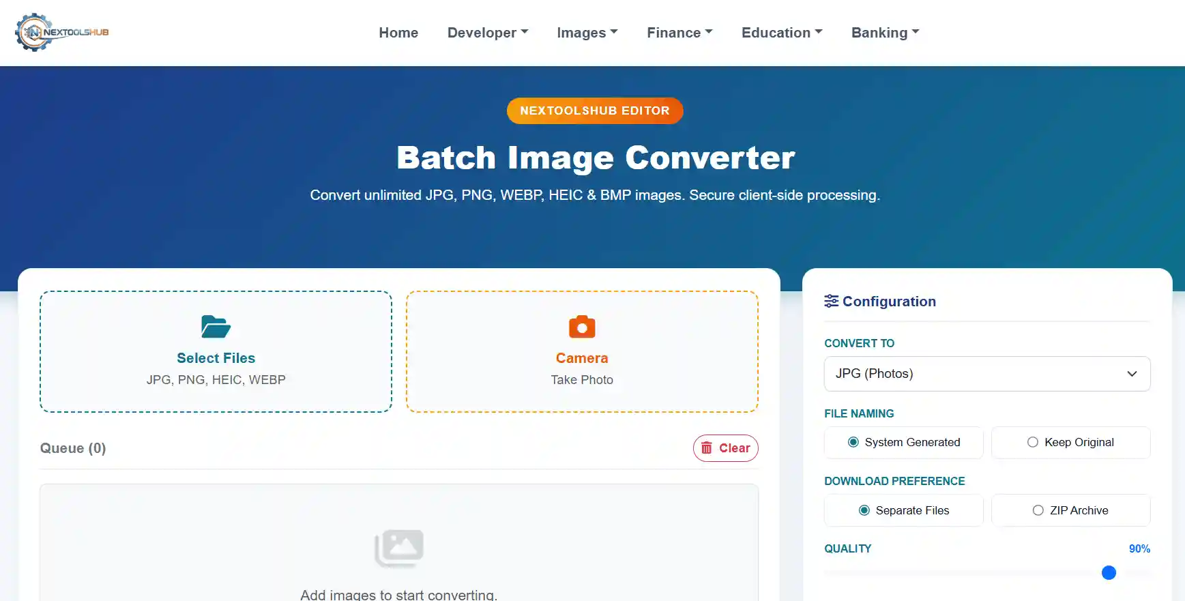Viewport: 1185px width, 601px height.
Task: Select System Generated file naming
Action: (x=904, y=443)
